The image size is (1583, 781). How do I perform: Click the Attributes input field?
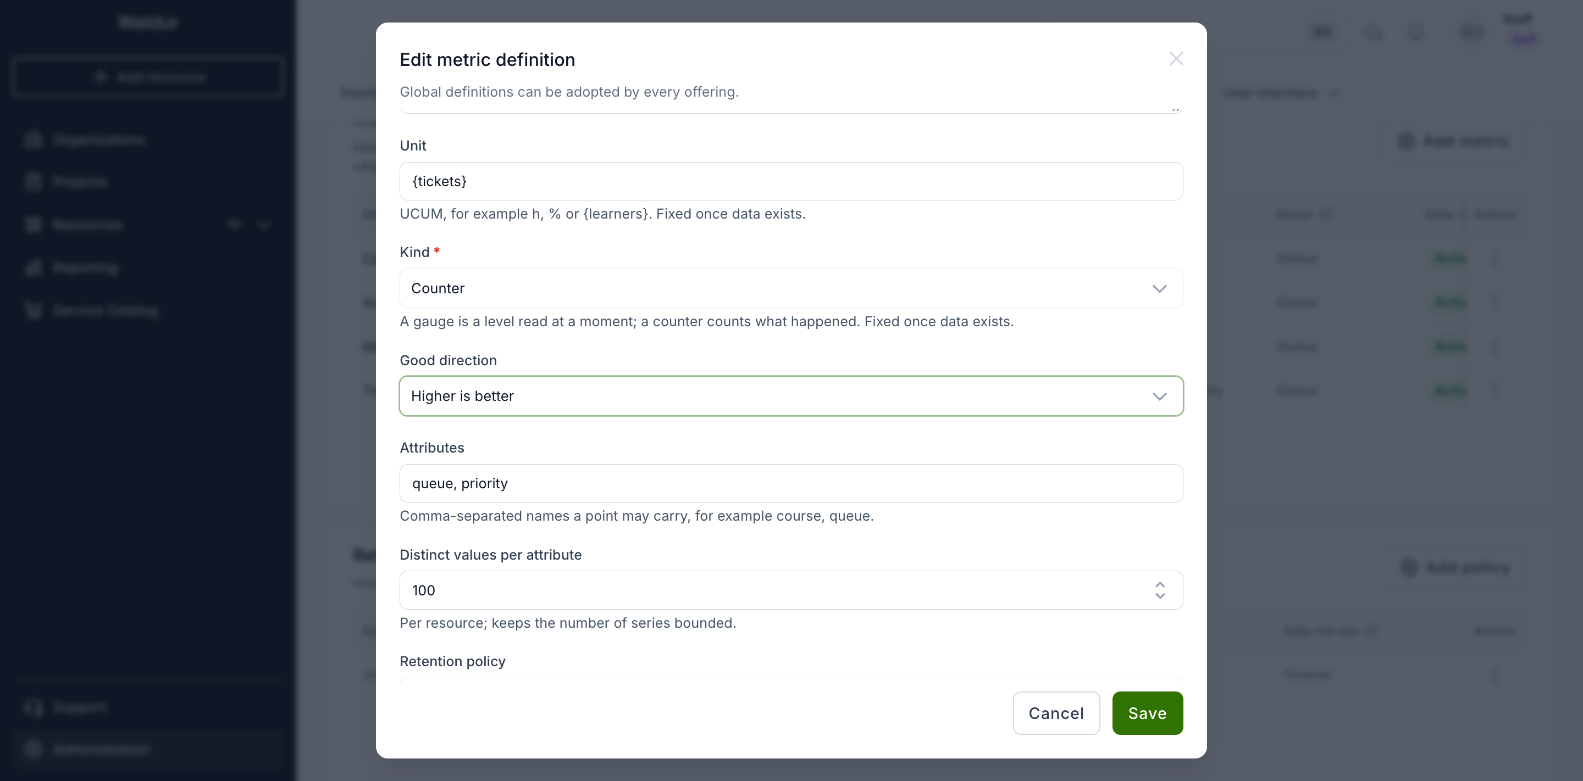point(791,483)
